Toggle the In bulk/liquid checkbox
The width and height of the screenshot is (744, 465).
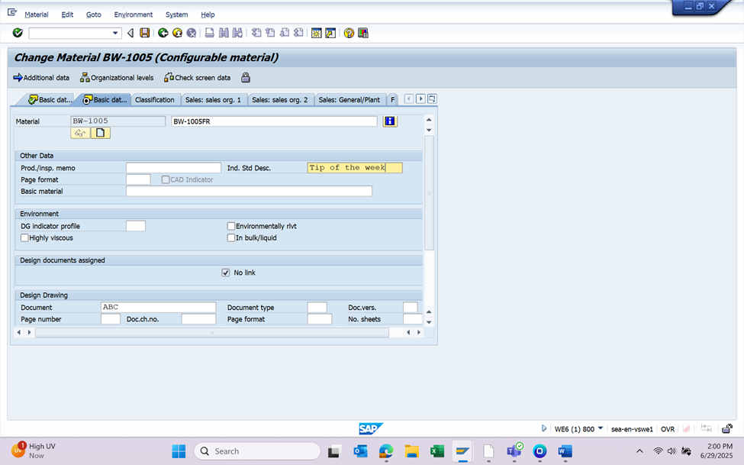click(231, 237)
